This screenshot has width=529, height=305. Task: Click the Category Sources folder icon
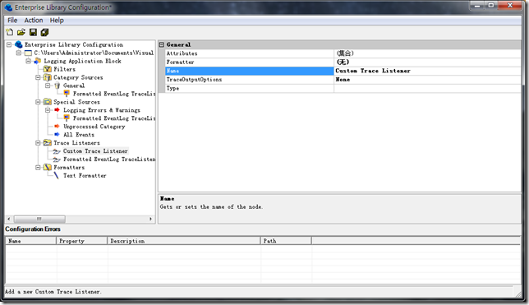pos(48,77)
